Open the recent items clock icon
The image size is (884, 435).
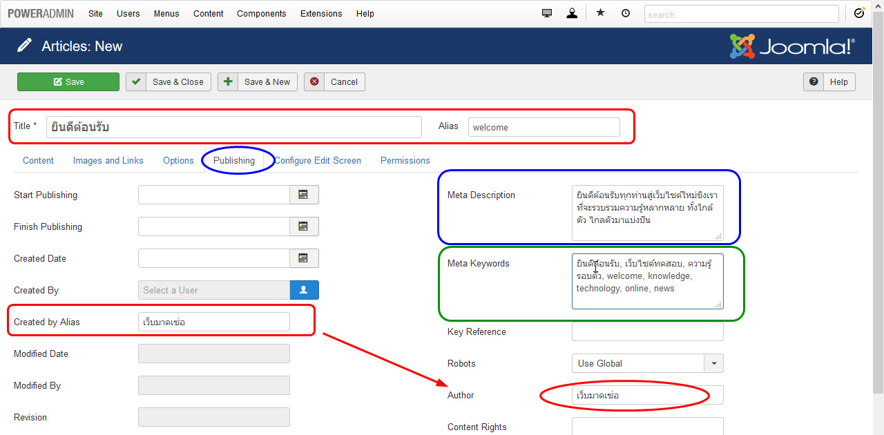click(625, 12)
